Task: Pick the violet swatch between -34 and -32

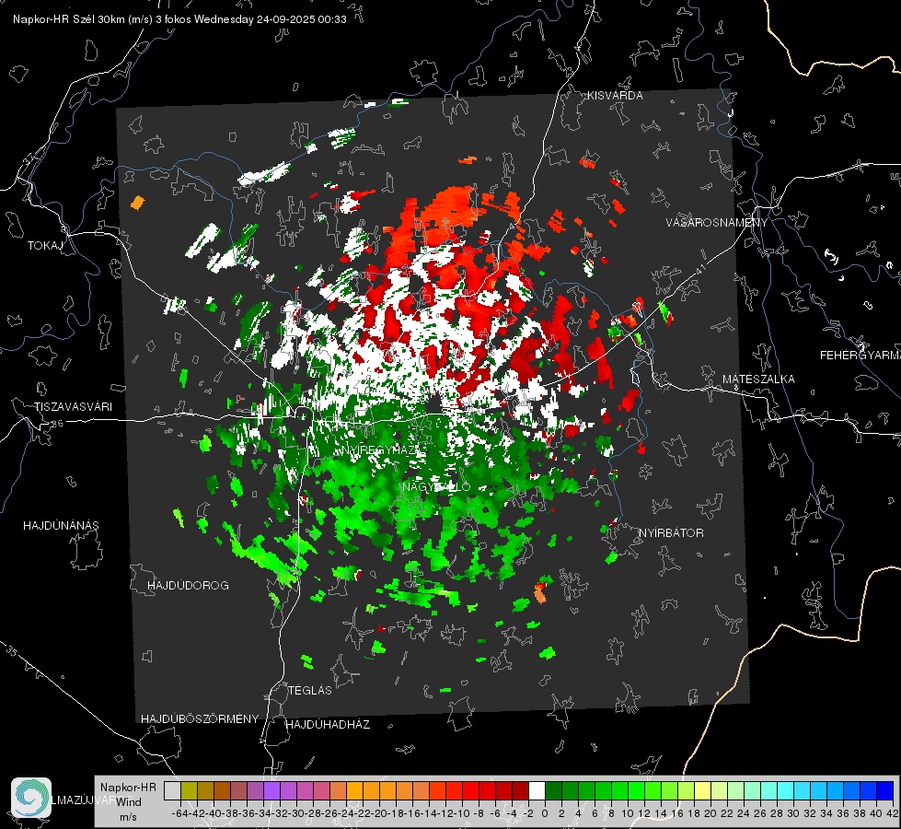Action: [271, 790]
